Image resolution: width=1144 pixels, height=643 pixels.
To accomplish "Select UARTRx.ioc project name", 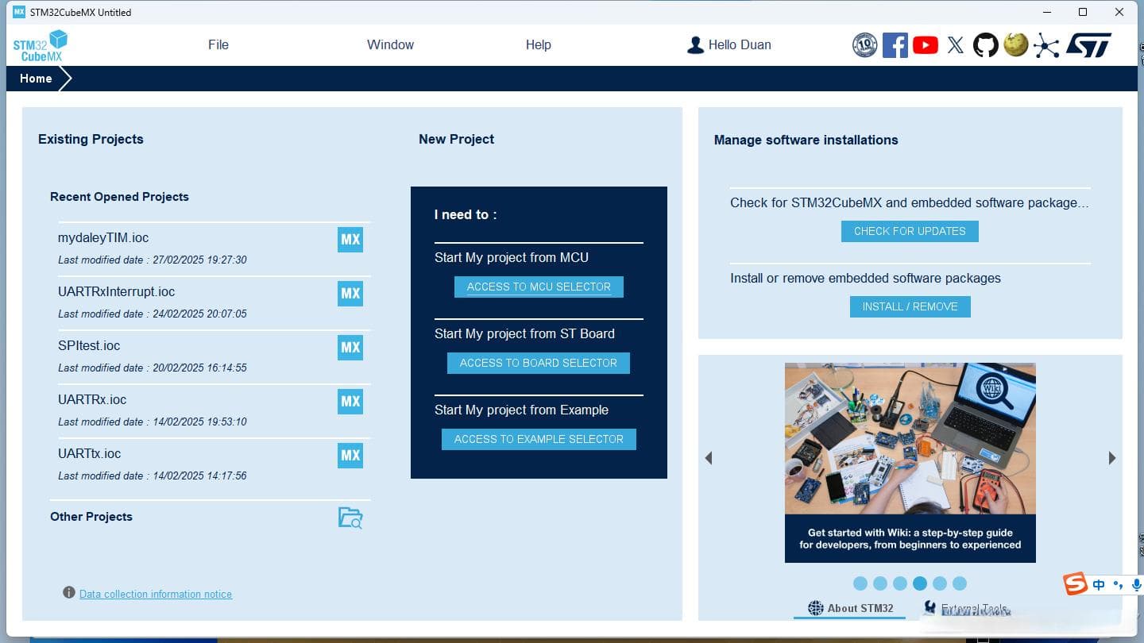I will point(92,399).
